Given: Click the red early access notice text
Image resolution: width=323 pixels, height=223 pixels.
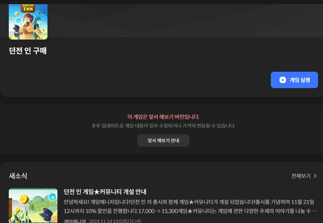Looking at the screenshot, I should pyautogui.click(x=163, y=117).
